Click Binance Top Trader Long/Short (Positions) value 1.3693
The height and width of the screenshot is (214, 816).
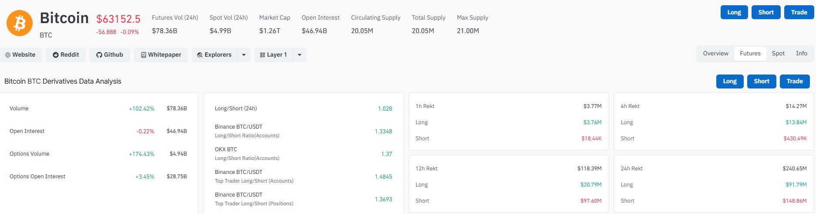tap(384, 199)
